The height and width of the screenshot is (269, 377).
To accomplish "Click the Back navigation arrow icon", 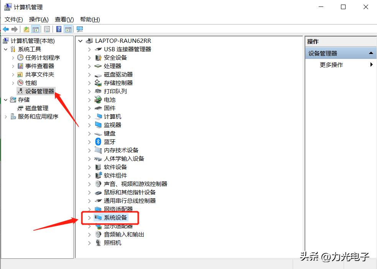I will [6, 29].
